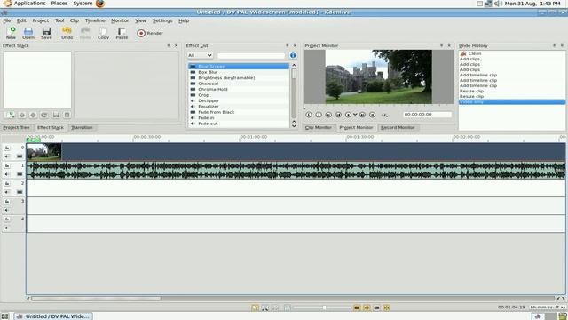
Task: Click the razor tool icon in the status bar
Action: tap(265, 308)
